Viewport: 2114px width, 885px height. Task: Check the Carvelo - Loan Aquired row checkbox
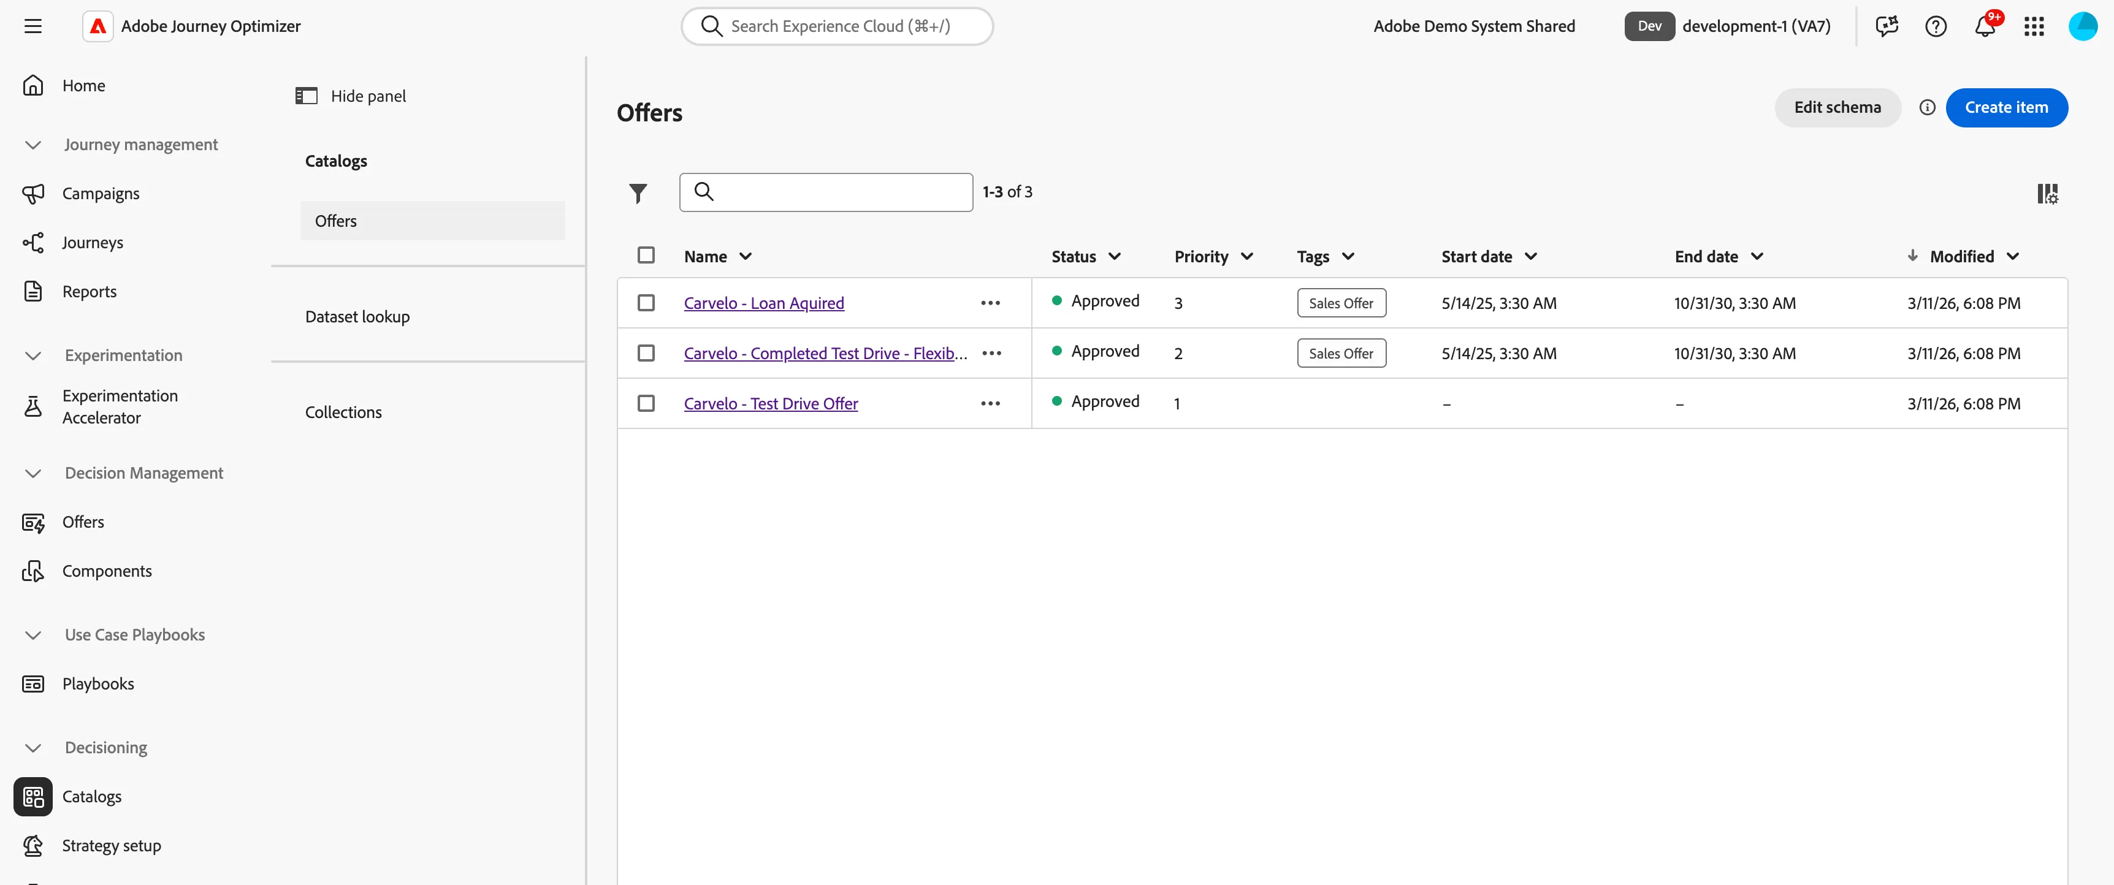[x=646, y=303]
